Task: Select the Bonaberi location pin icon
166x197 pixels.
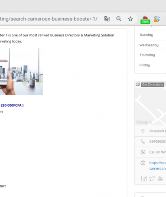Action: 143,131
